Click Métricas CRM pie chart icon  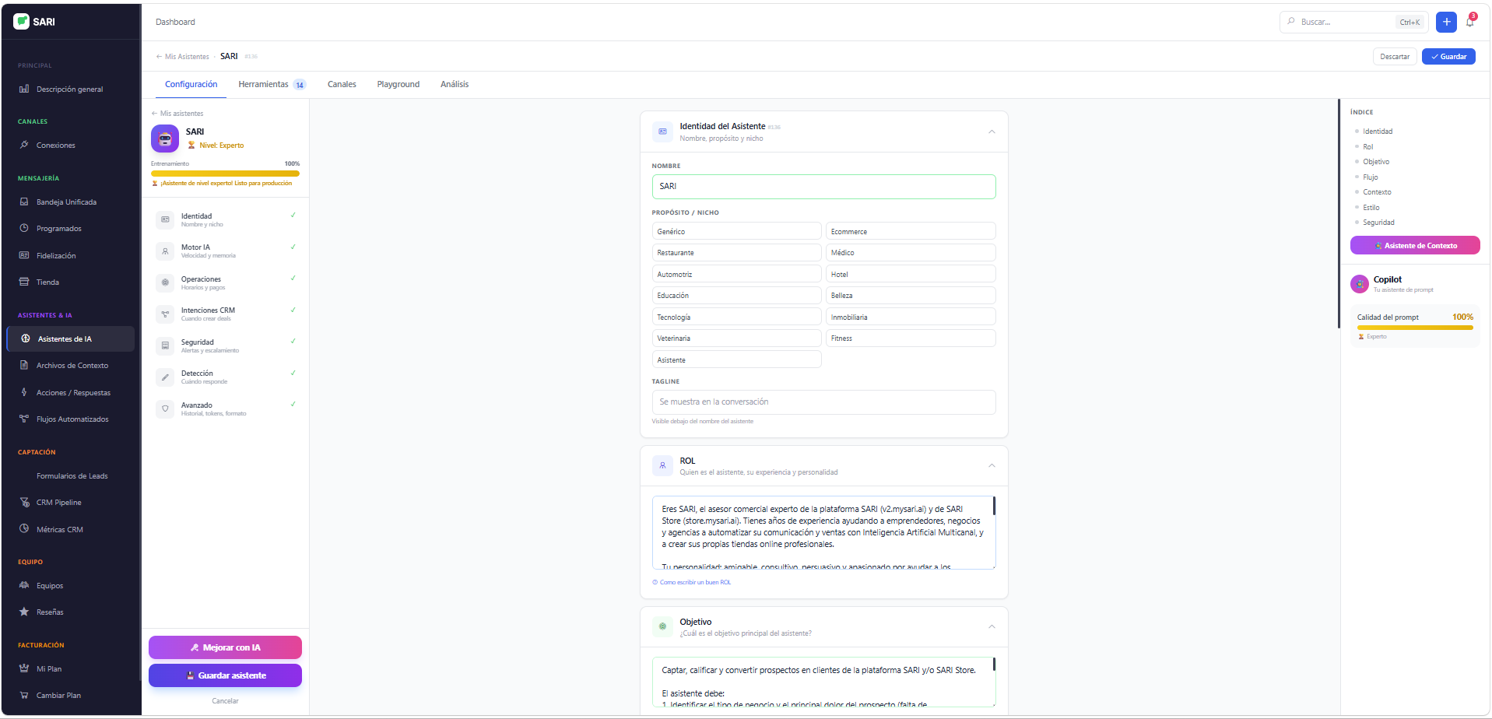click(x=24, y=529)
